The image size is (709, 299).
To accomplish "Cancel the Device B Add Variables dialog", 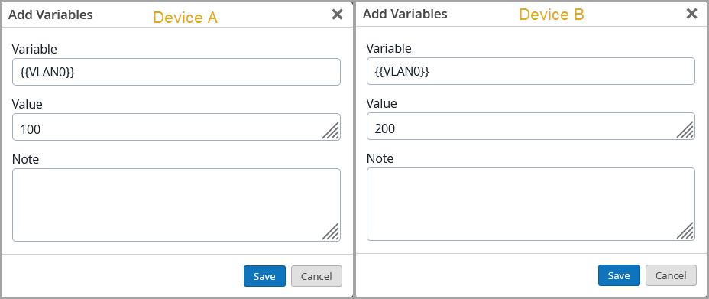I will click(671, 275).
